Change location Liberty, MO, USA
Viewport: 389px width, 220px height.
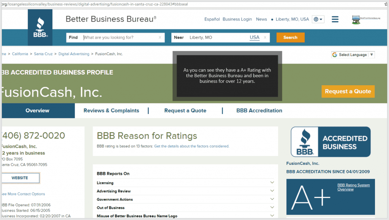[x=292, y=19]
